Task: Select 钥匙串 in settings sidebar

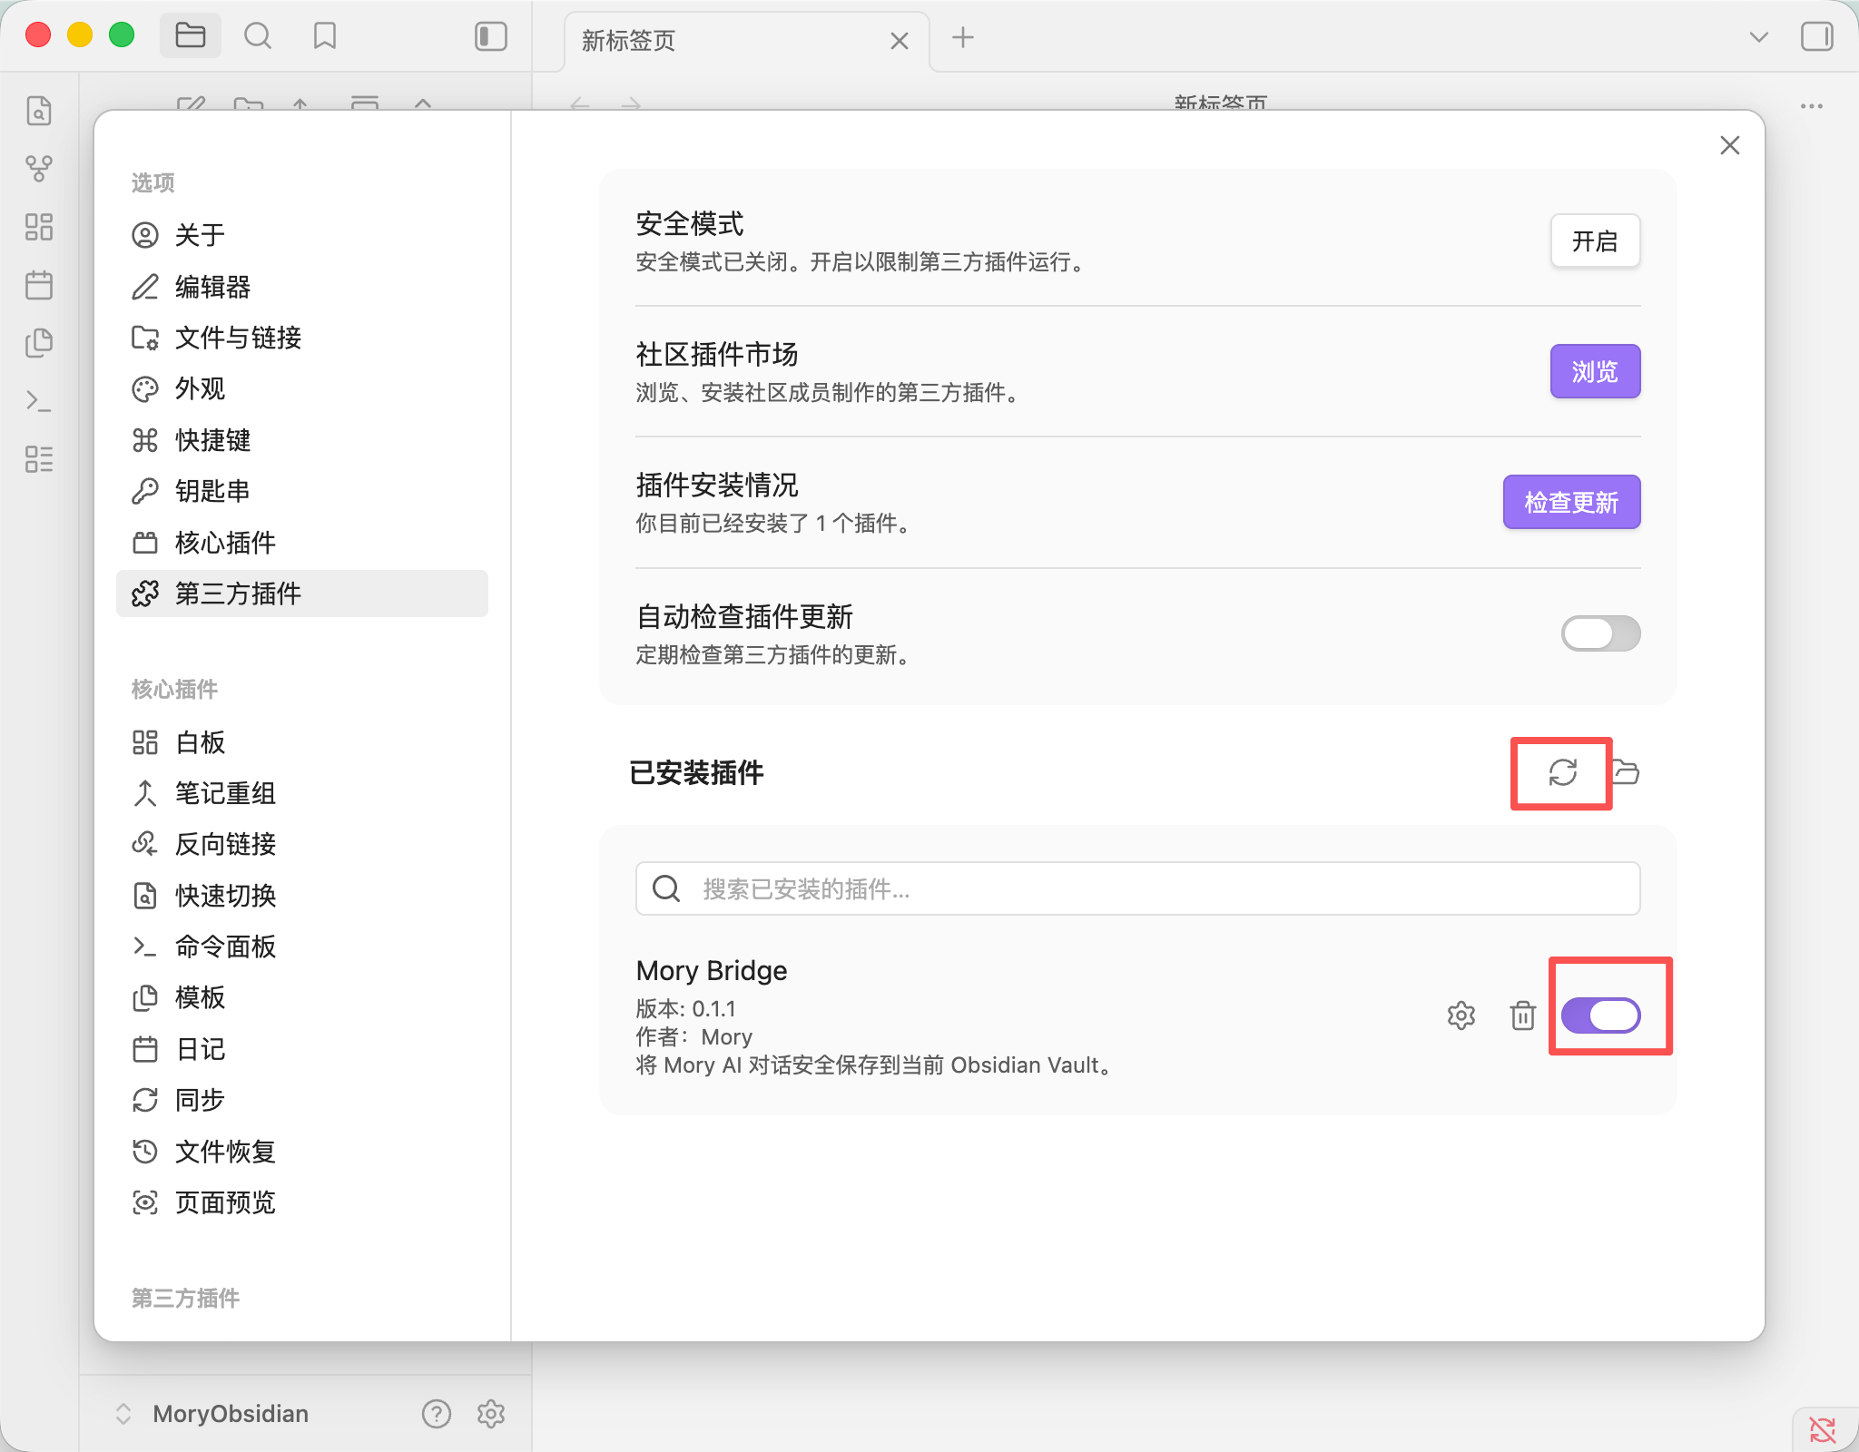Action: point(302,491)
